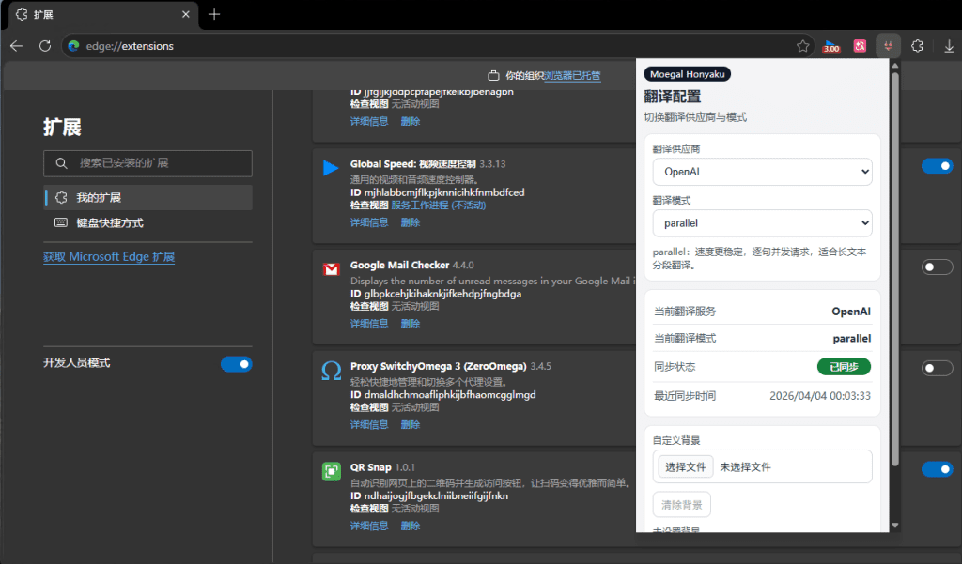962x564 pixels.
Task: Click the 搜索已安装的扩展 search field
Action: pos(147,163)
